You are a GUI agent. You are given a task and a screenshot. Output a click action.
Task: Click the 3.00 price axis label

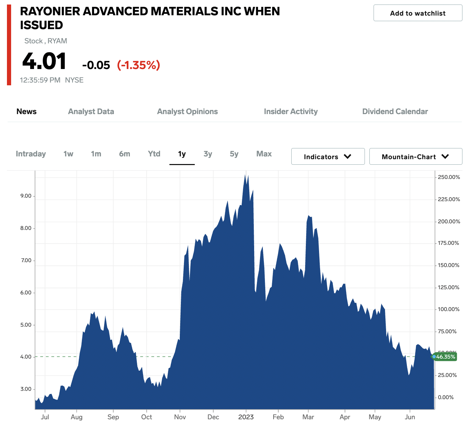26,389
